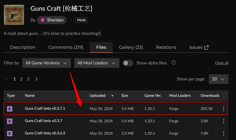The height and width of the screenshot is (140, 236).
Task: Open the Mods category tag
Action: (81, 20)
